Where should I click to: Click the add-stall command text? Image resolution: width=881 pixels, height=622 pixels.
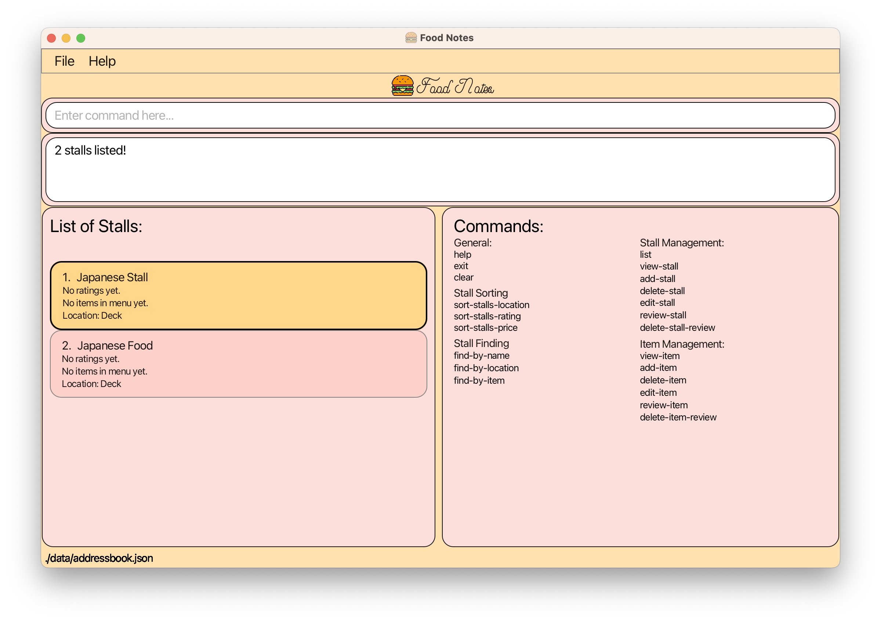[x=657, y=279]
